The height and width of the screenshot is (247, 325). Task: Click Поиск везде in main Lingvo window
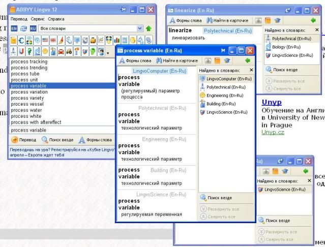click(57, 140)
